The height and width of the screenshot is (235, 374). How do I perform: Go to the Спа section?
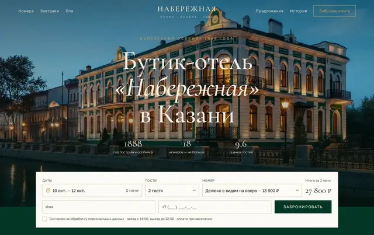pyautogui.click(x=70, y=11)
